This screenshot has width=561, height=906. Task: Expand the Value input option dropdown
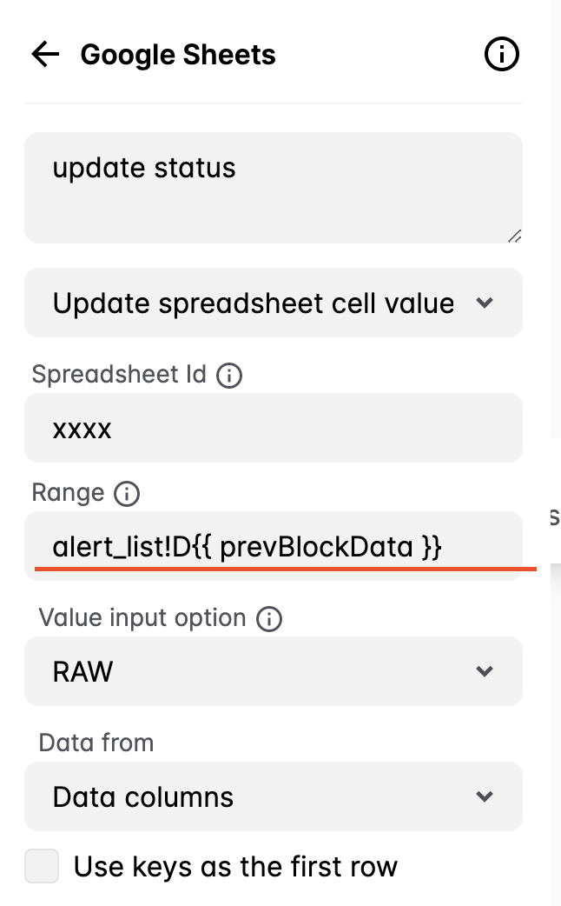pos(274,671)
